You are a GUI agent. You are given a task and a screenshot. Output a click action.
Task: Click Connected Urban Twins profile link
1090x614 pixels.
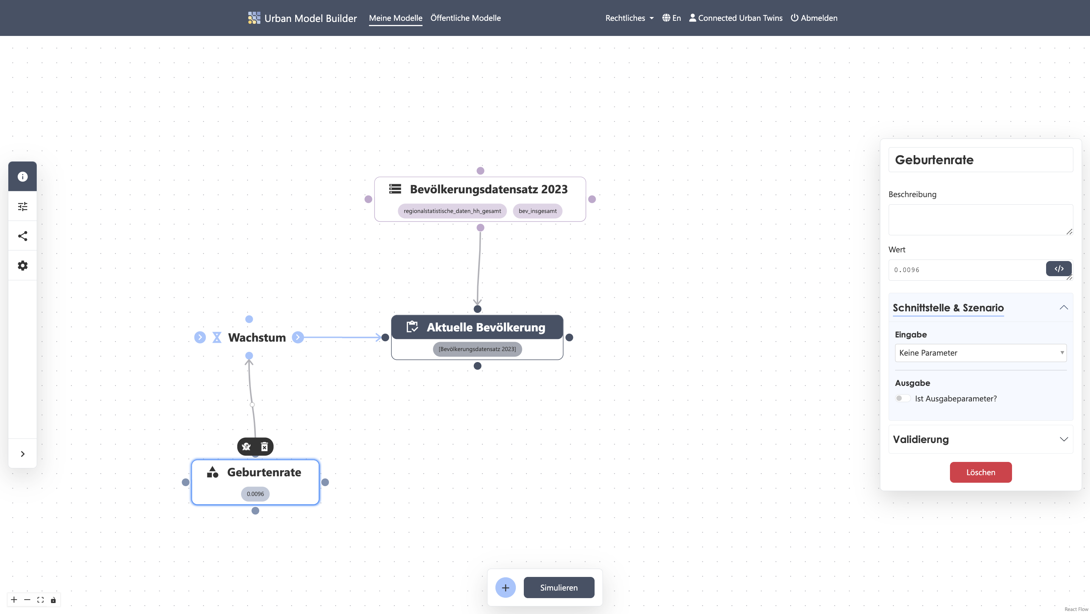coord(736,18)
